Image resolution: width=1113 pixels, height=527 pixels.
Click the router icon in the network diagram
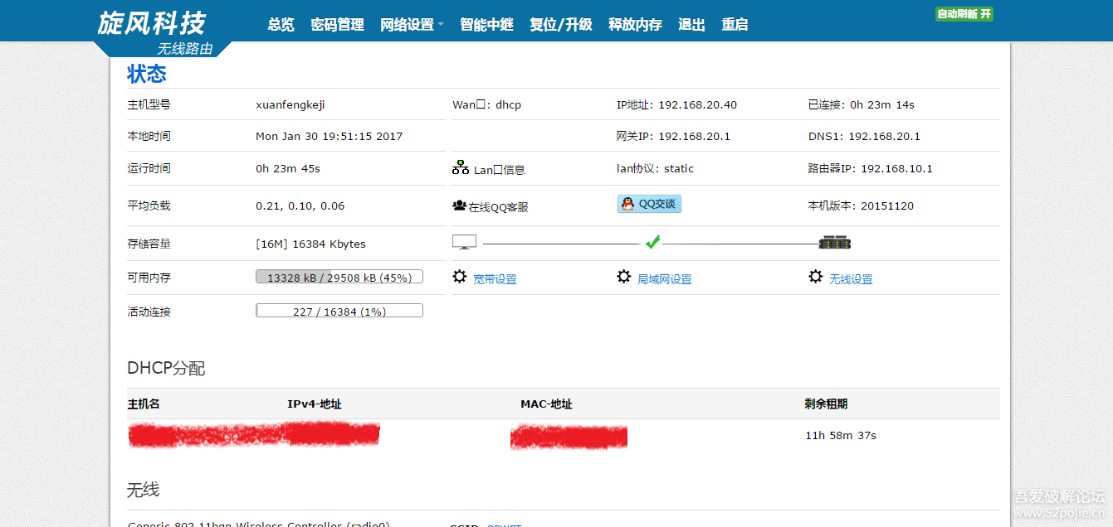coord(835,242)
